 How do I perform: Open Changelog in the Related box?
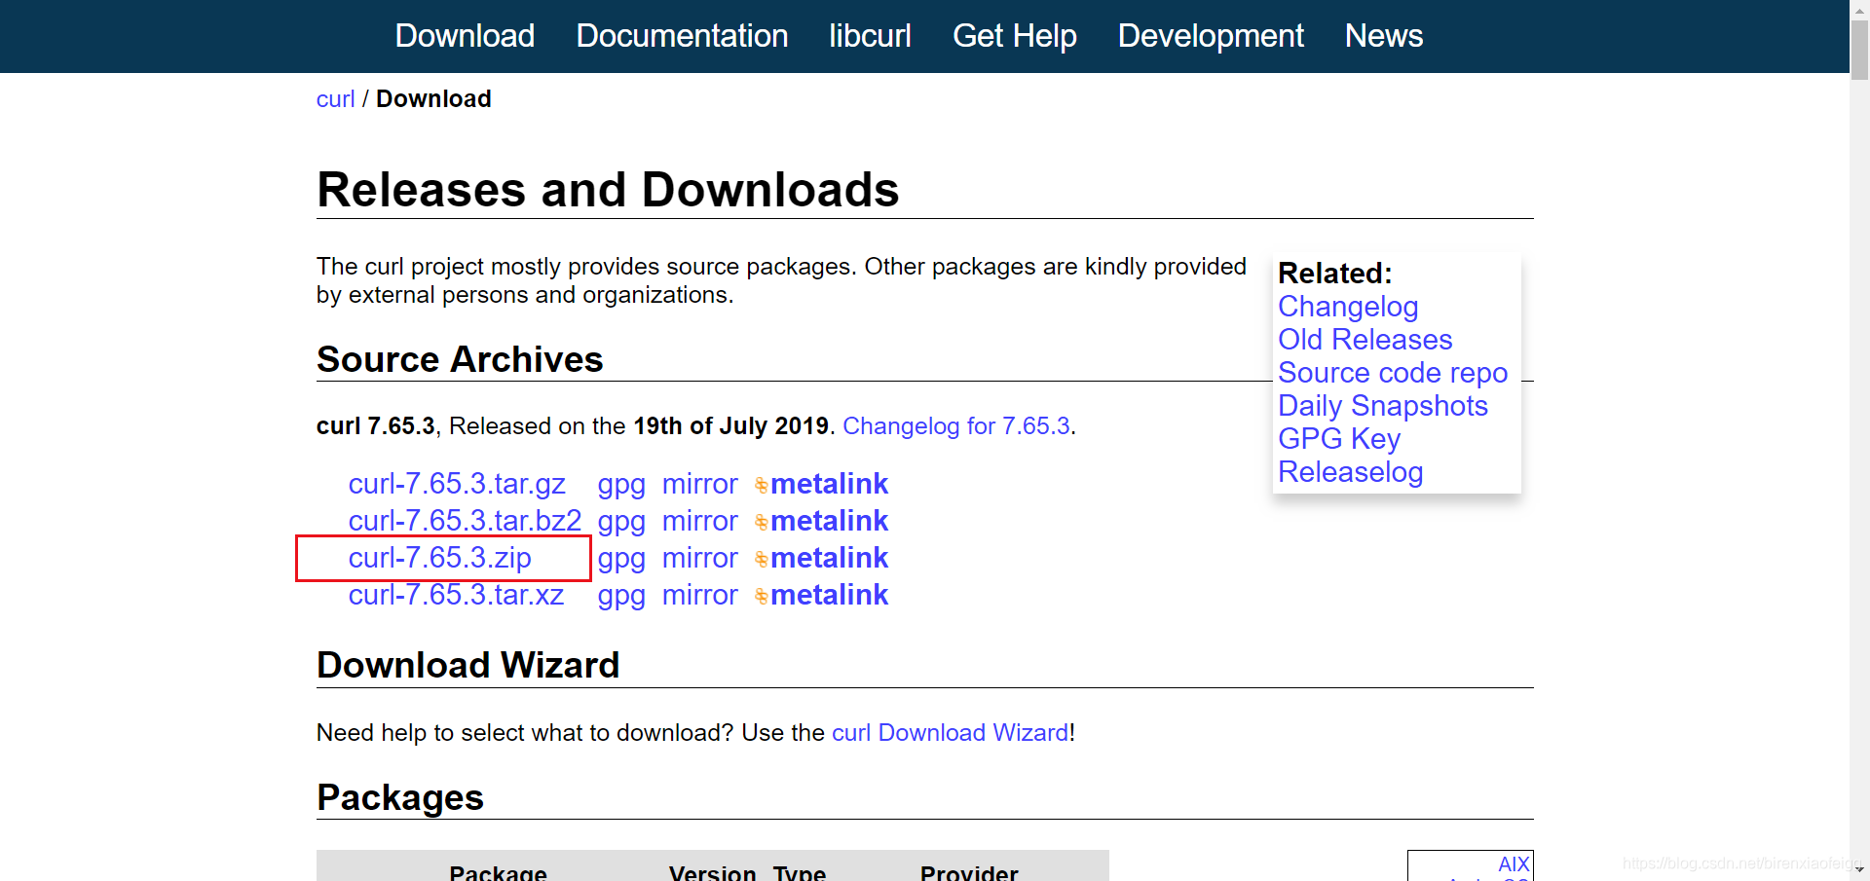tap(1348, 307)
